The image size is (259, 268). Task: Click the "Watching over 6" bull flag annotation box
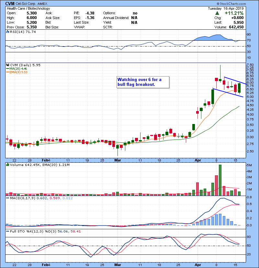[143, 82]
